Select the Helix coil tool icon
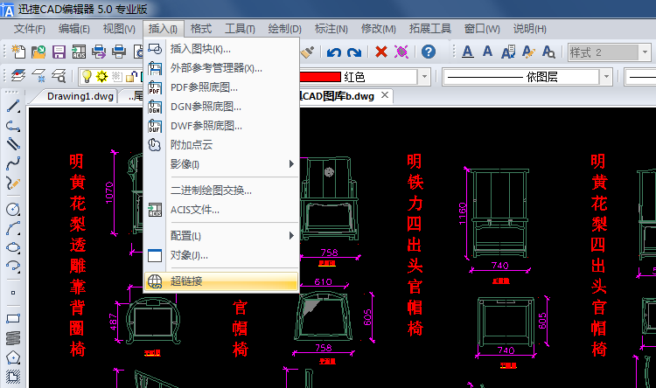This screenshot has height=388, width=656. coord(13,338)
